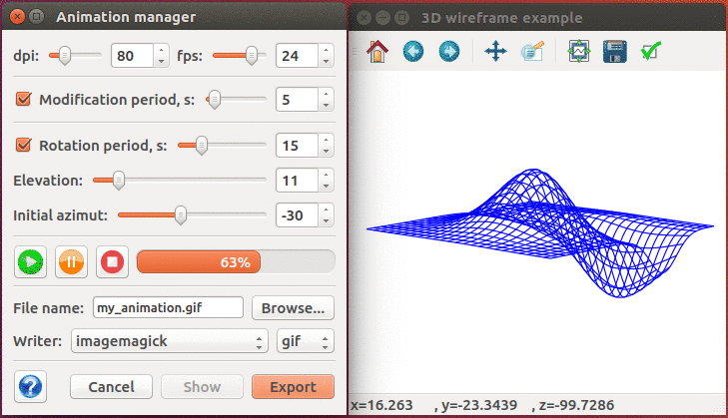
Task: Increase Rotation period spinner value
Action: [326, 140]
